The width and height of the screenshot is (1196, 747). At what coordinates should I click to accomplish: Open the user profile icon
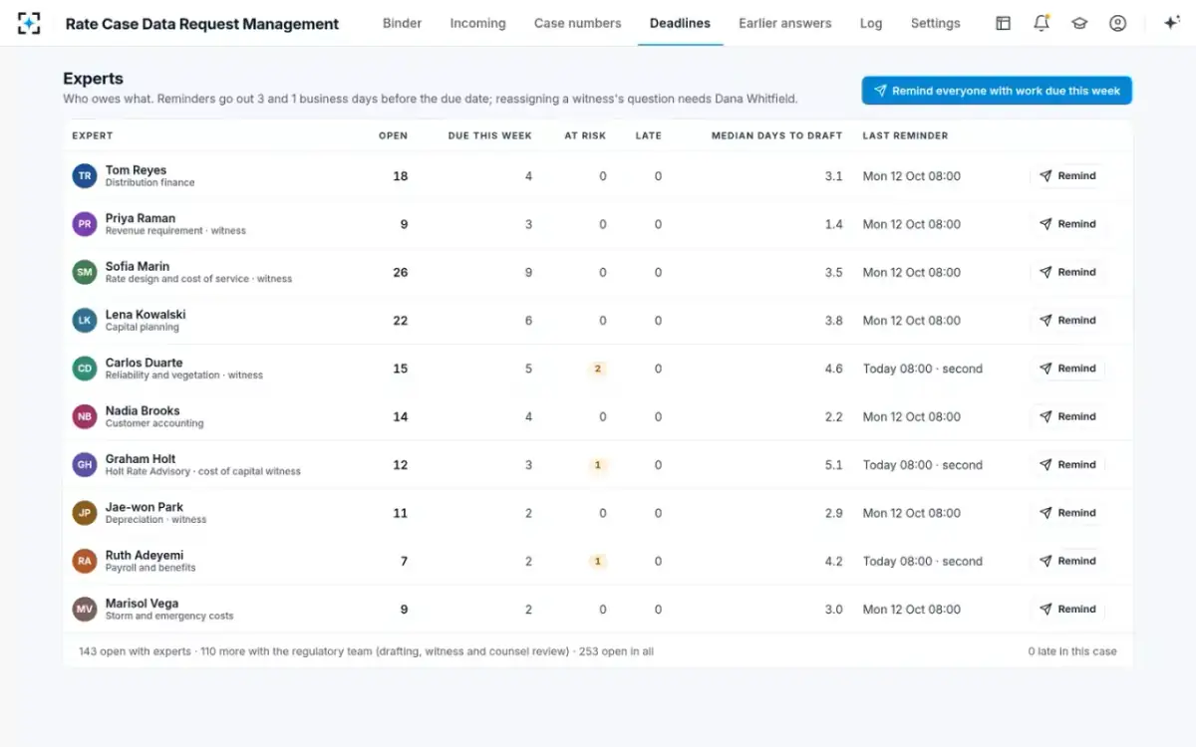(1118, 23)
